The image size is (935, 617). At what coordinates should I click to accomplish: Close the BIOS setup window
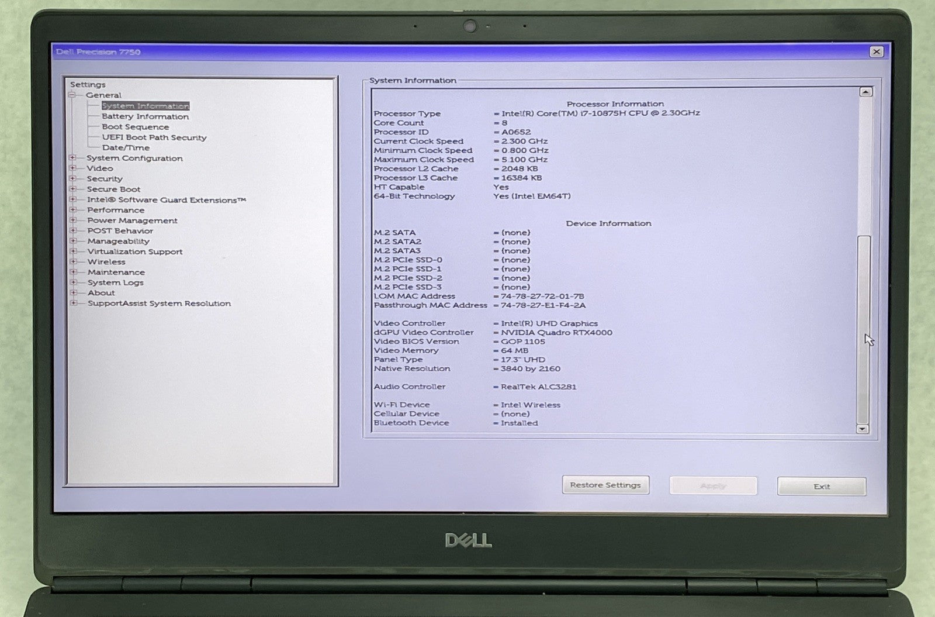[x=876, y=51]
